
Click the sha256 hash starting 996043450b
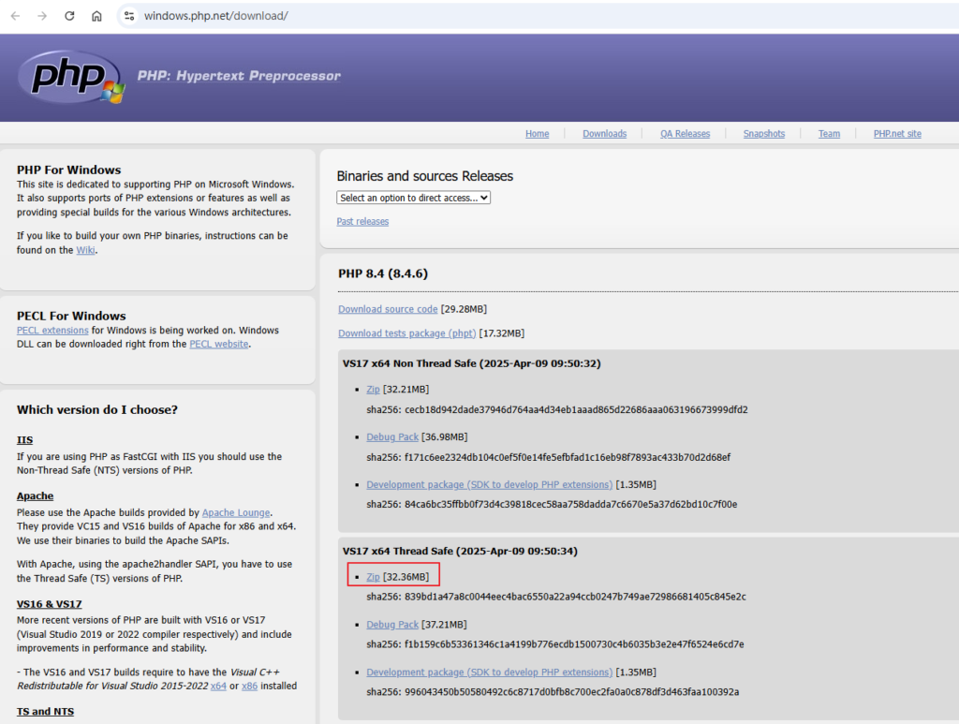[572, 691]
